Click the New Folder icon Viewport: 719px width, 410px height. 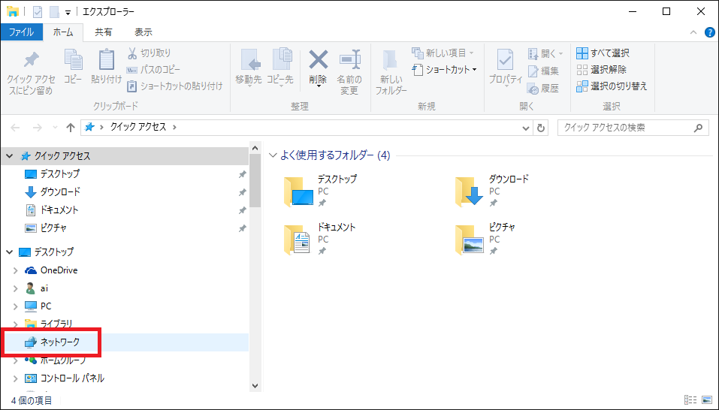[x=392, y=62]
